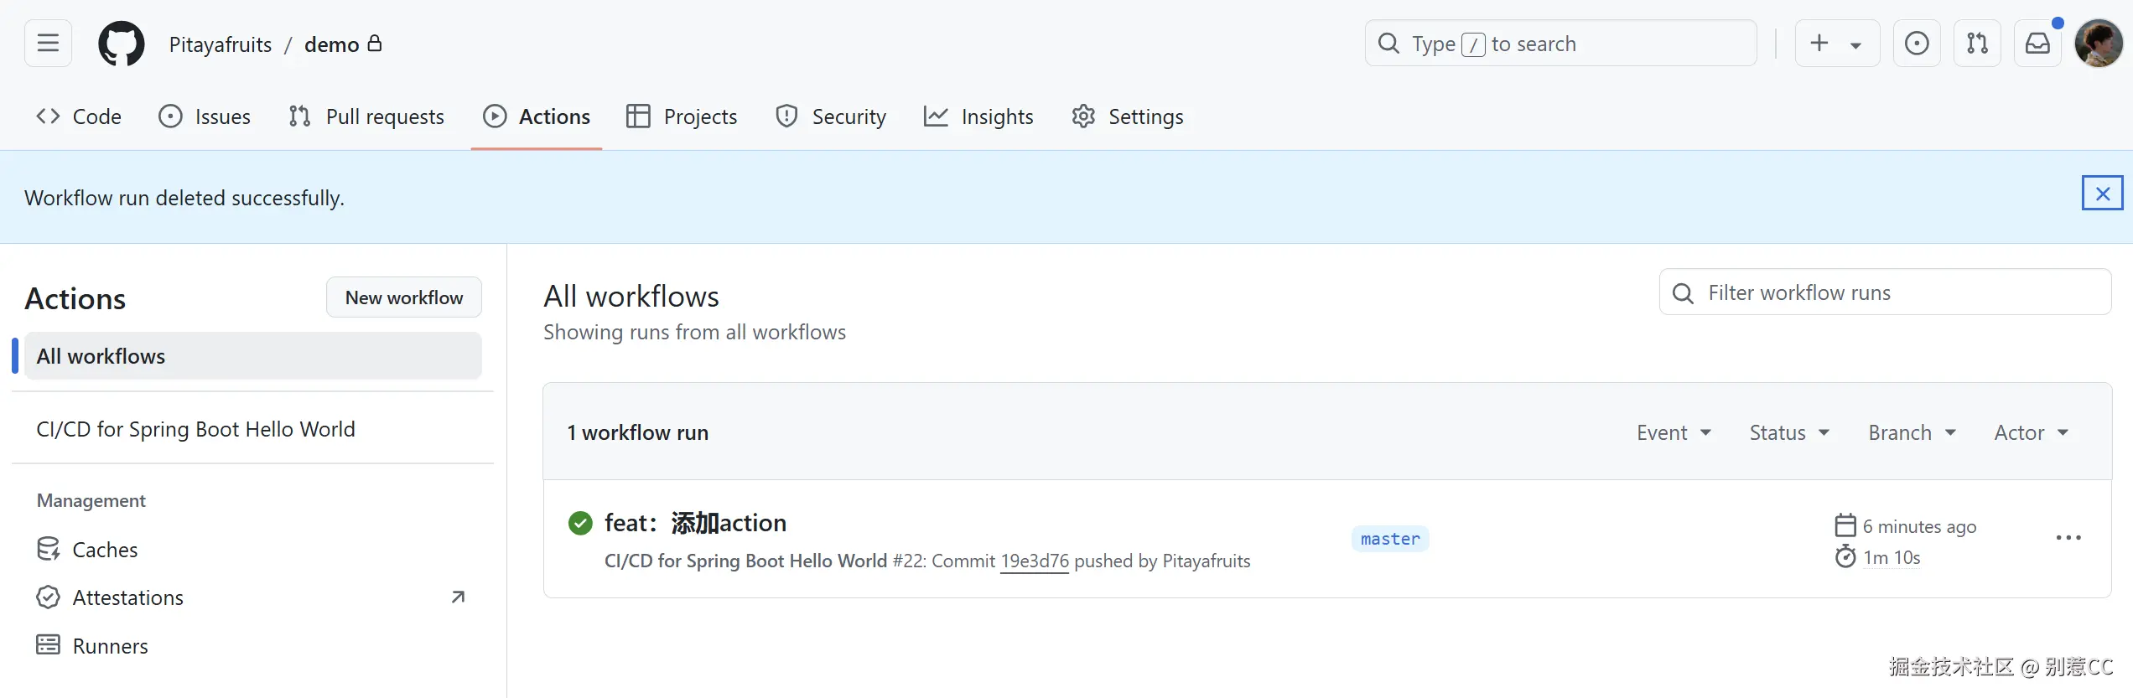Open Caches management page
The height and width of the screenshot is (698, 2133).
[105, 550]
